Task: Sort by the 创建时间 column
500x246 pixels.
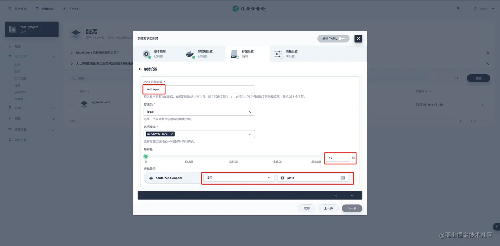Action: coord(423,91)
